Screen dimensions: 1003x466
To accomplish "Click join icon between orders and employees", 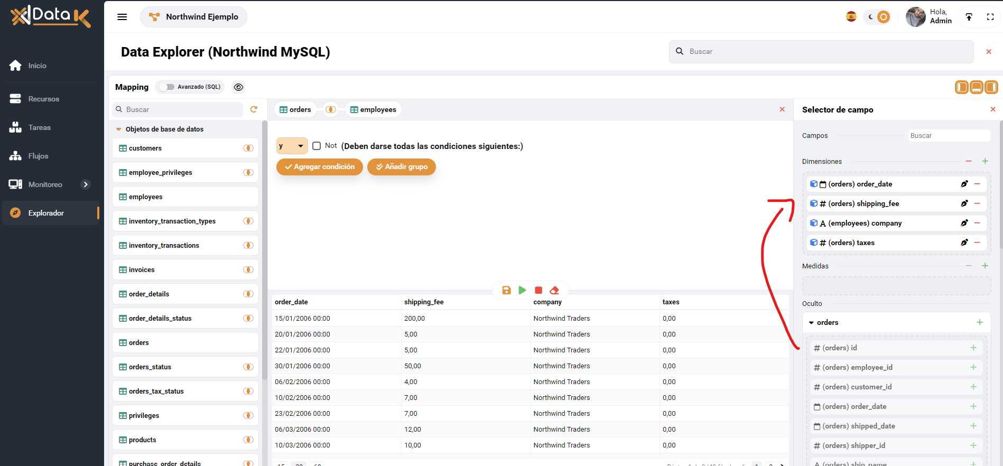I will pyautogui.click(x=330, y=109).
